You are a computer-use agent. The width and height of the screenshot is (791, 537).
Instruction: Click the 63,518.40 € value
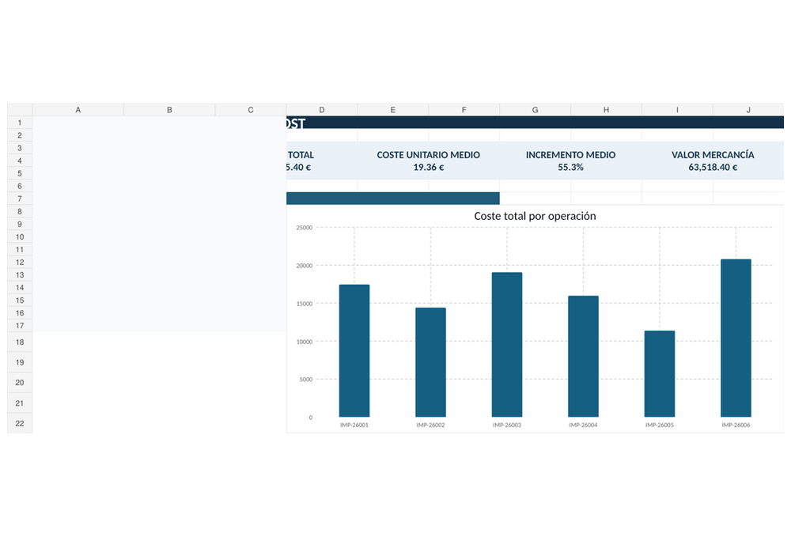(x=713, y=167)
